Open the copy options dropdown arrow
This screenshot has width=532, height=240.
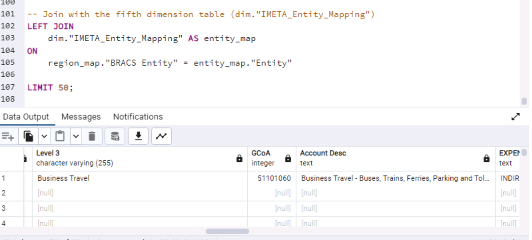[x=44, y=136]
